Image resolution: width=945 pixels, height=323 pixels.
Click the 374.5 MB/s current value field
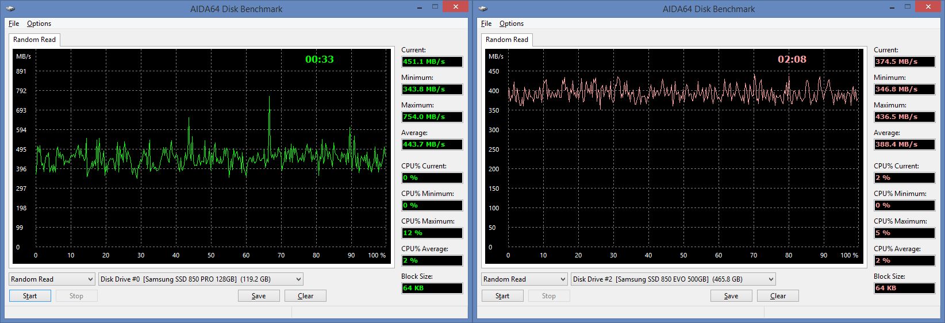[905, 61]
